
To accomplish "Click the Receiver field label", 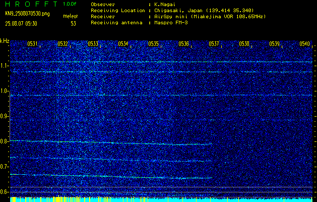I will (x=103, y=17).
